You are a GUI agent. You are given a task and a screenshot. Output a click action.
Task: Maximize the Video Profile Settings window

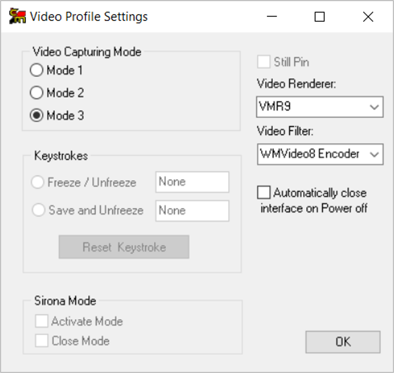(x=319, y=17)
